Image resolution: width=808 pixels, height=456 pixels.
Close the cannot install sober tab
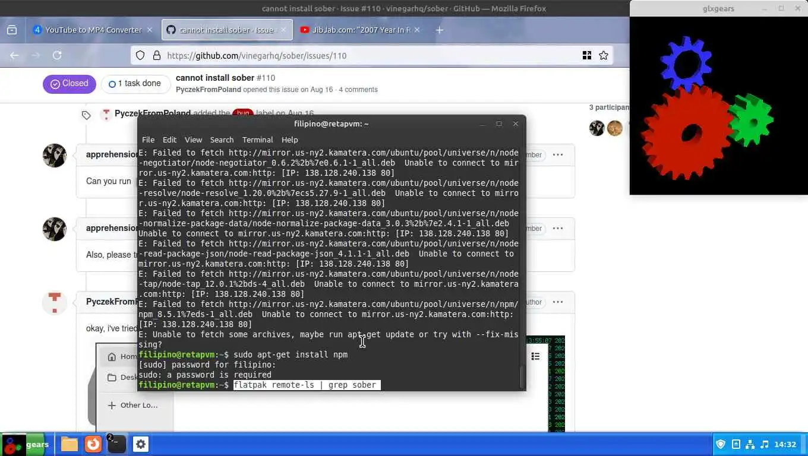point(283,30)
